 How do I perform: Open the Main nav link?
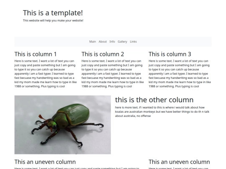tap(92, 42)
